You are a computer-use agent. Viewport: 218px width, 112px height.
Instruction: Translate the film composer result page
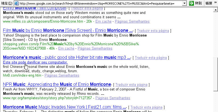click(87, 8)
